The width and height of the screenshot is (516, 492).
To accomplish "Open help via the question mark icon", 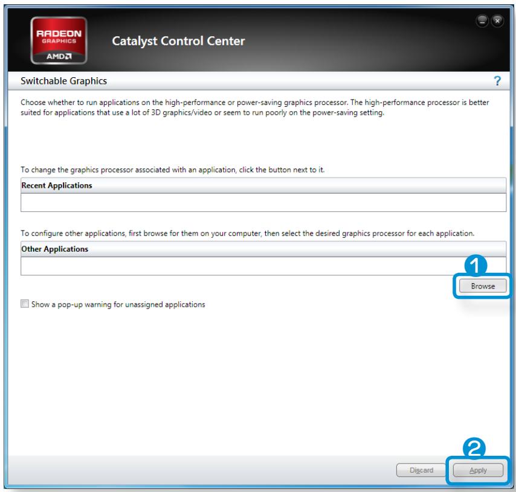I will point(497,81).
